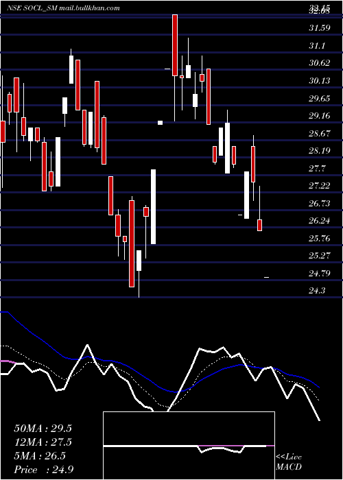Click the 31.59 price axis label
The width and height of the screenshot is (343, 480).
point(320,28)
